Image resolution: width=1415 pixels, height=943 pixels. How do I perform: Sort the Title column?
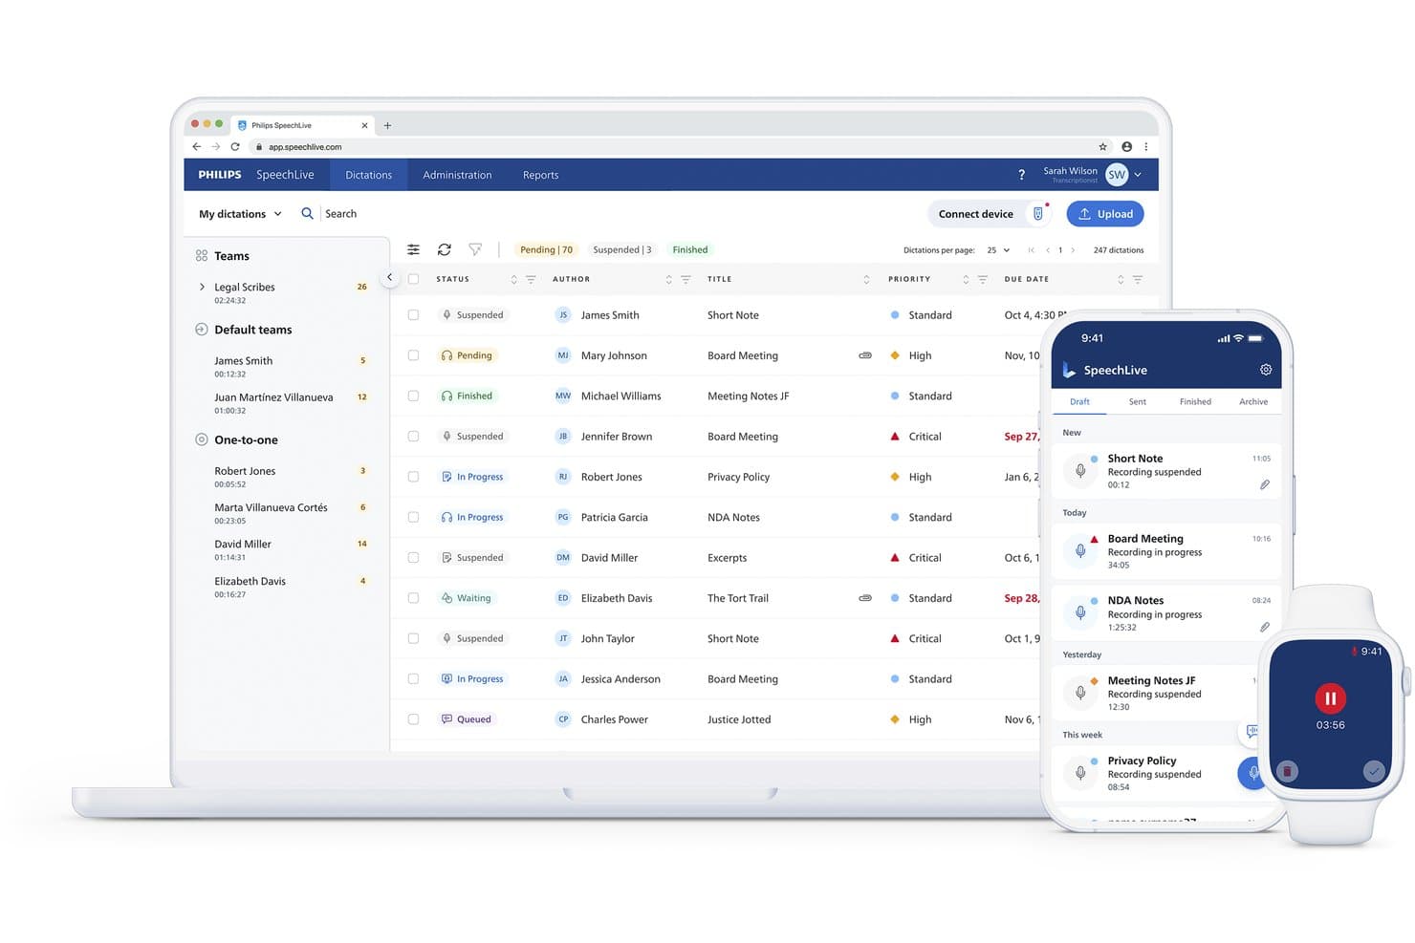click(x=866, y=279)
